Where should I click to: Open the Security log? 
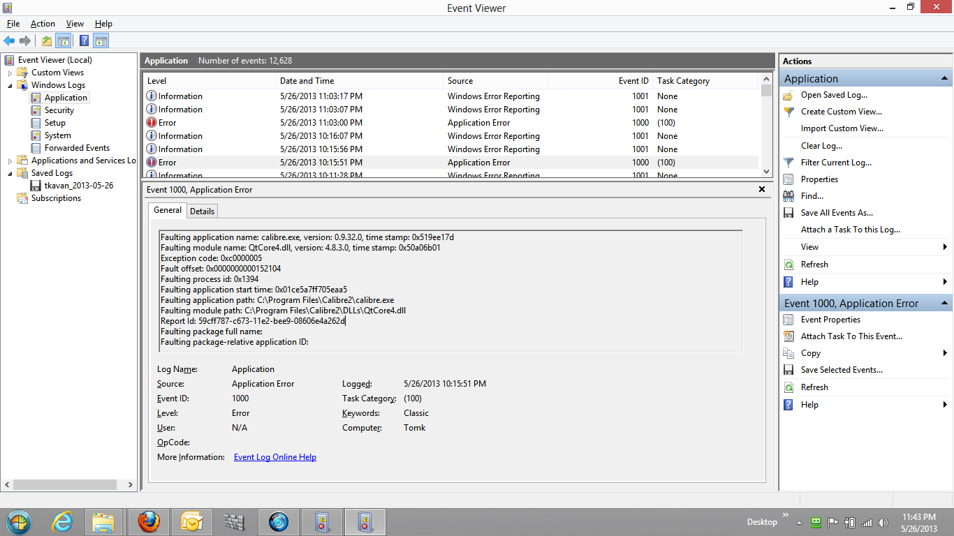click(x=59, y=110)
